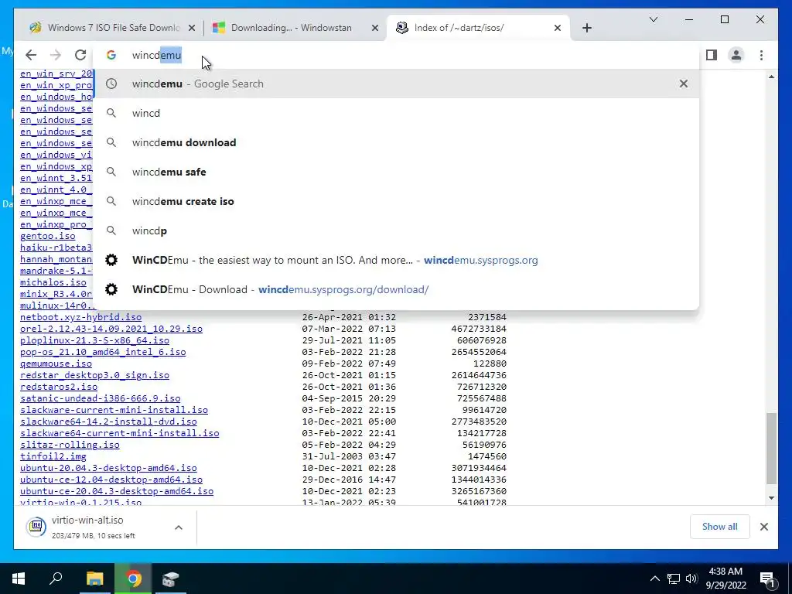
Task: Open netboot.xyz-hybrid.iso link
Action: pyautogui.click(x=80, y=317)
